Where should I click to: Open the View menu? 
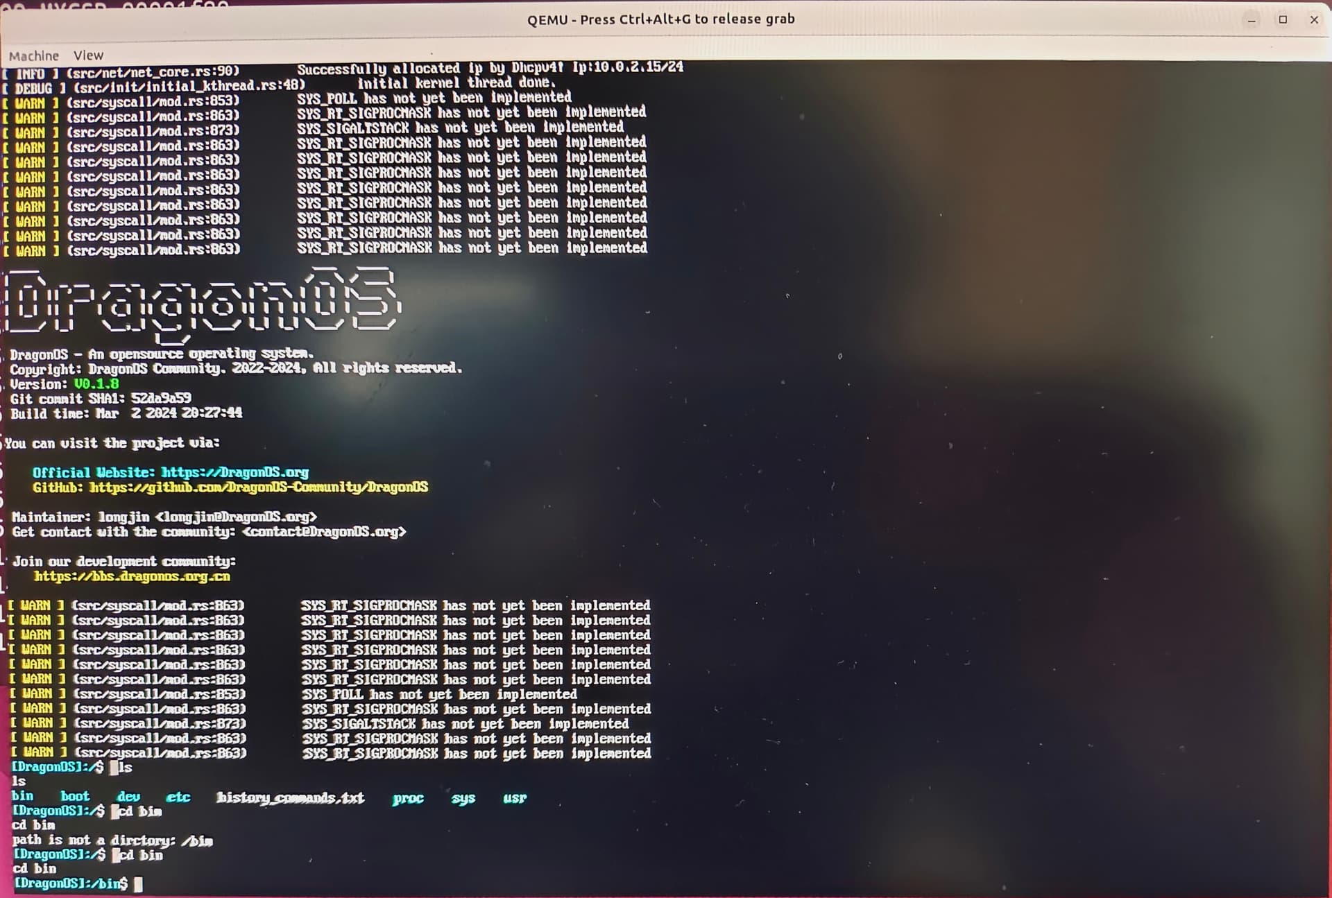pos(88,55)
